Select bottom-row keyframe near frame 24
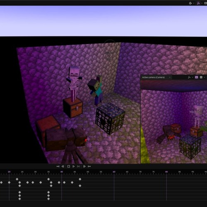The height and width of the screenshot is (207, 207). (19, 199)
